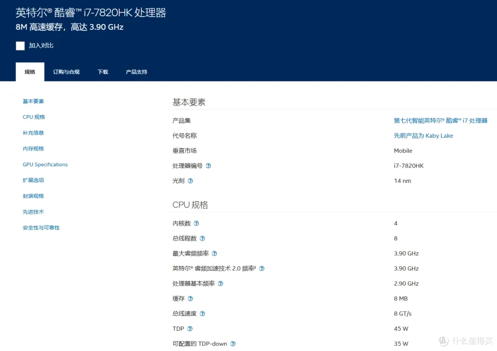Go to 封装规格 sidebar link

(33, 196)
